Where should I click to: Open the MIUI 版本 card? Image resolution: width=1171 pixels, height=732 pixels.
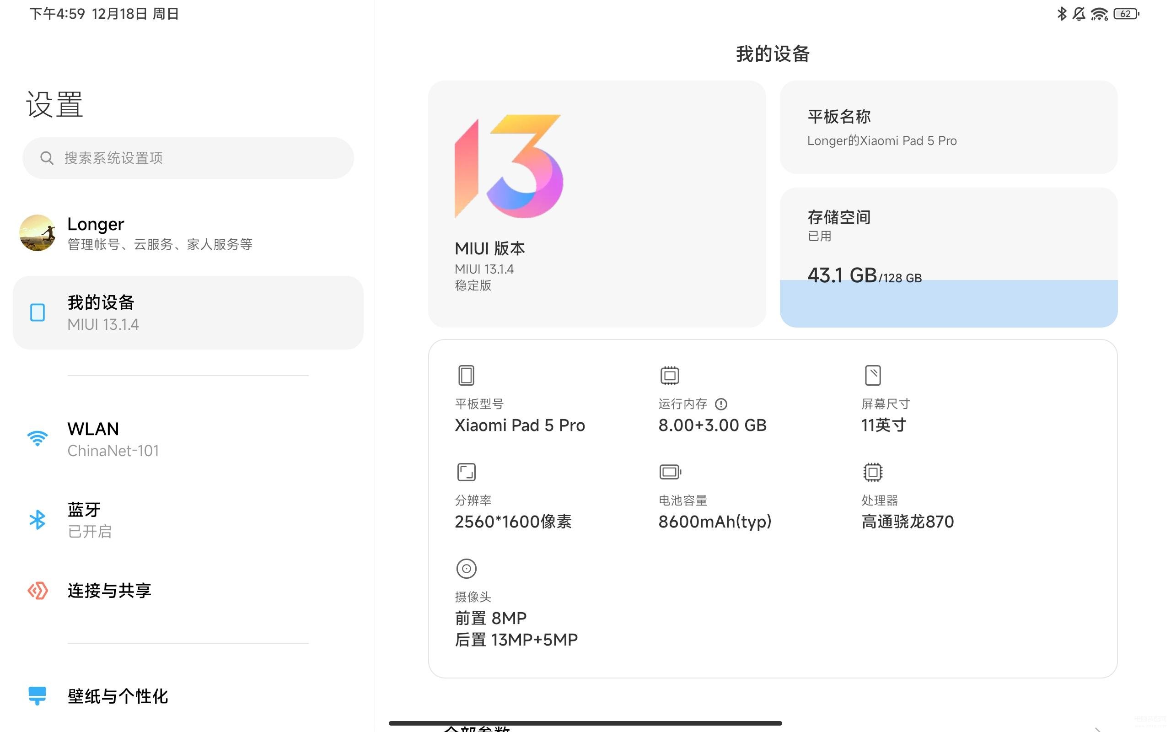coord(596,204)
